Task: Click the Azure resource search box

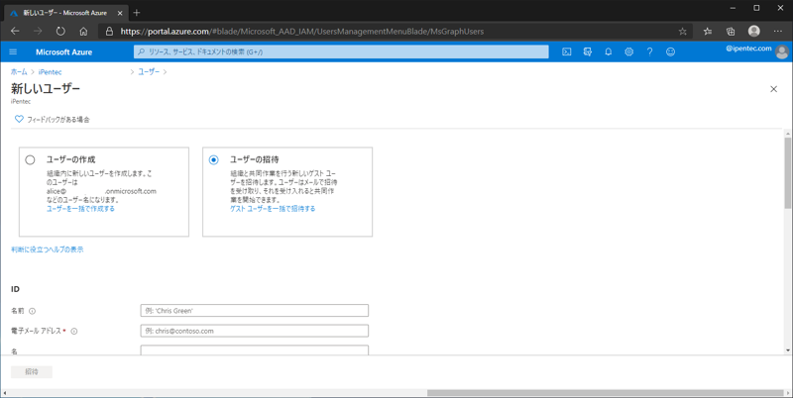Action: click(341, 51)
